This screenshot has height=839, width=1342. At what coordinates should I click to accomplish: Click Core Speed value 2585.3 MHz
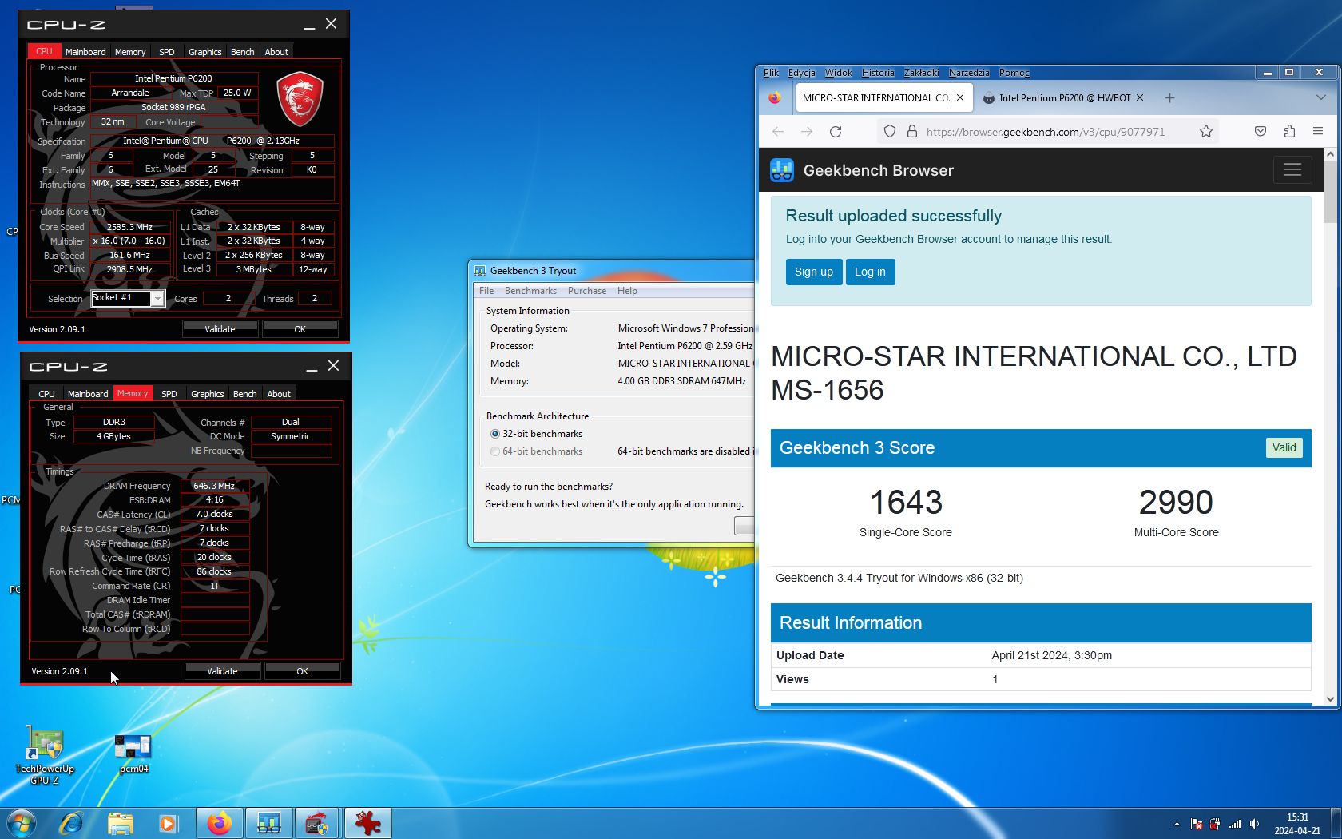tap(129, 227)
